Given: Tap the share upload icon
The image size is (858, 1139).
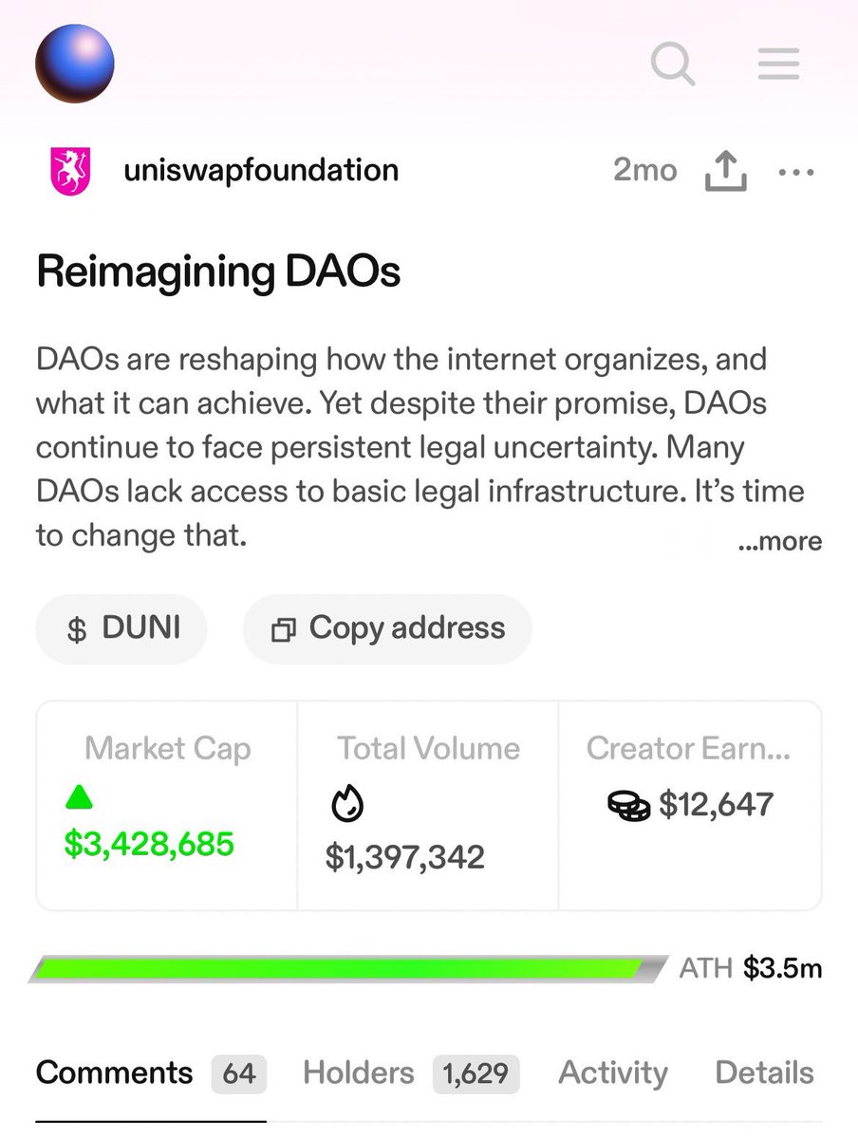Looking at the screenshot, I should coord(726,172).
